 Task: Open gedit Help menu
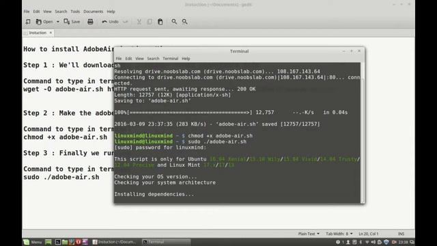point(111,12)
